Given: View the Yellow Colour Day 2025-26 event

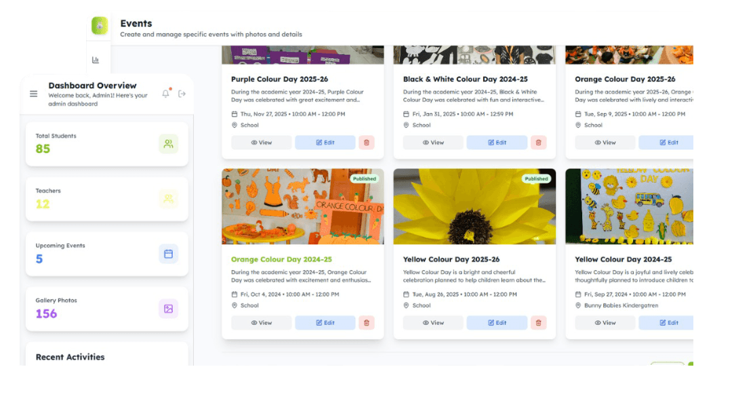Looking at the screenshot, I should [433, 323].
